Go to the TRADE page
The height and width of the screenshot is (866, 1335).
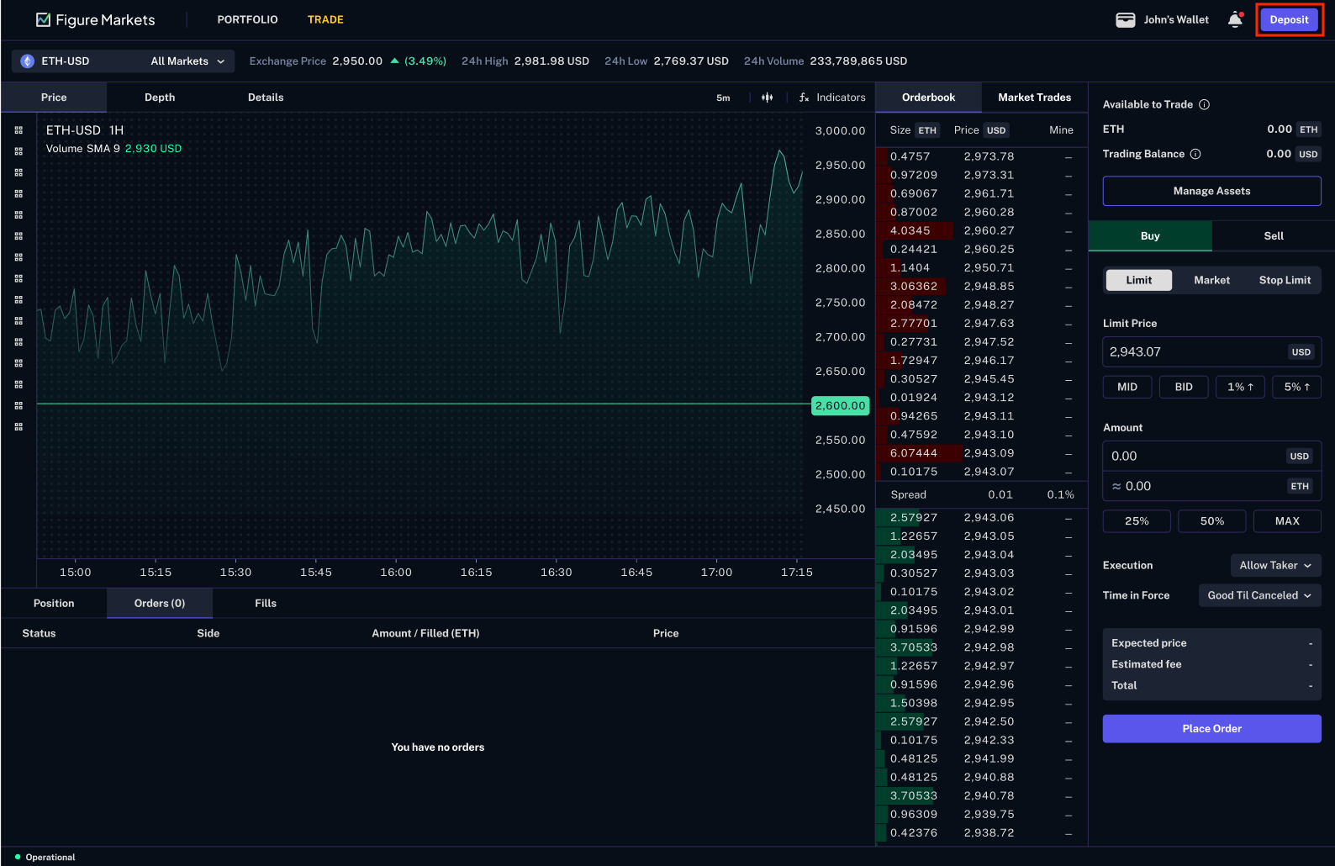tap(325, 19)
